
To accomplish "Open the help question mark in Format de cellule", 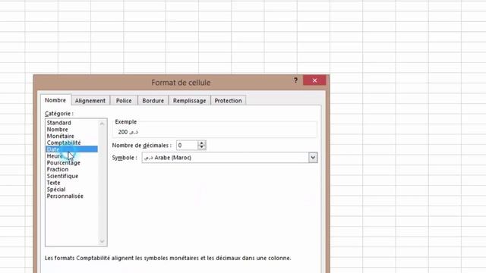I will [x=295, y=80].
